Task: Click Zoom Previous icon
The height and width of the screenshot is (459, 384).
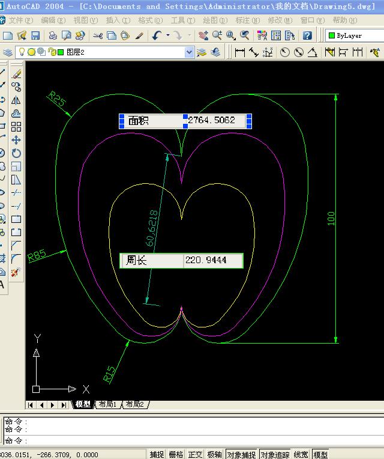Action: point(245,35)
